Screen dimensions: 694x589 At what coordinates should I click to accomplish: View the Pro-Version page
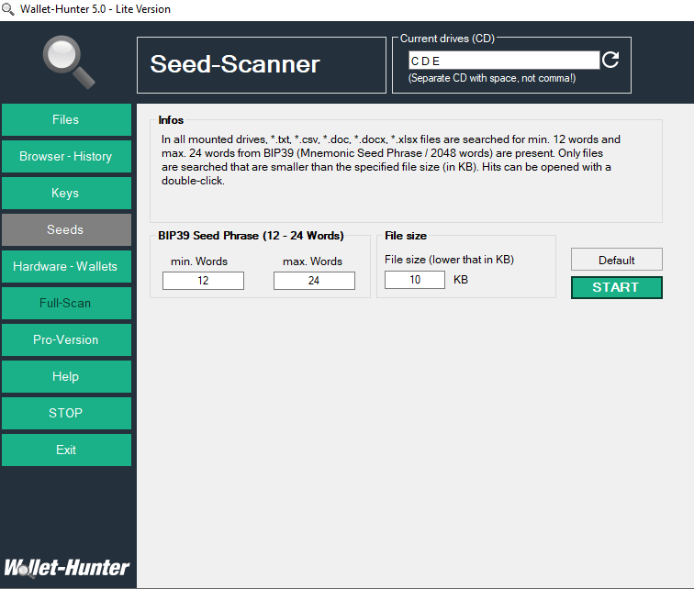(x=66, y=339)
